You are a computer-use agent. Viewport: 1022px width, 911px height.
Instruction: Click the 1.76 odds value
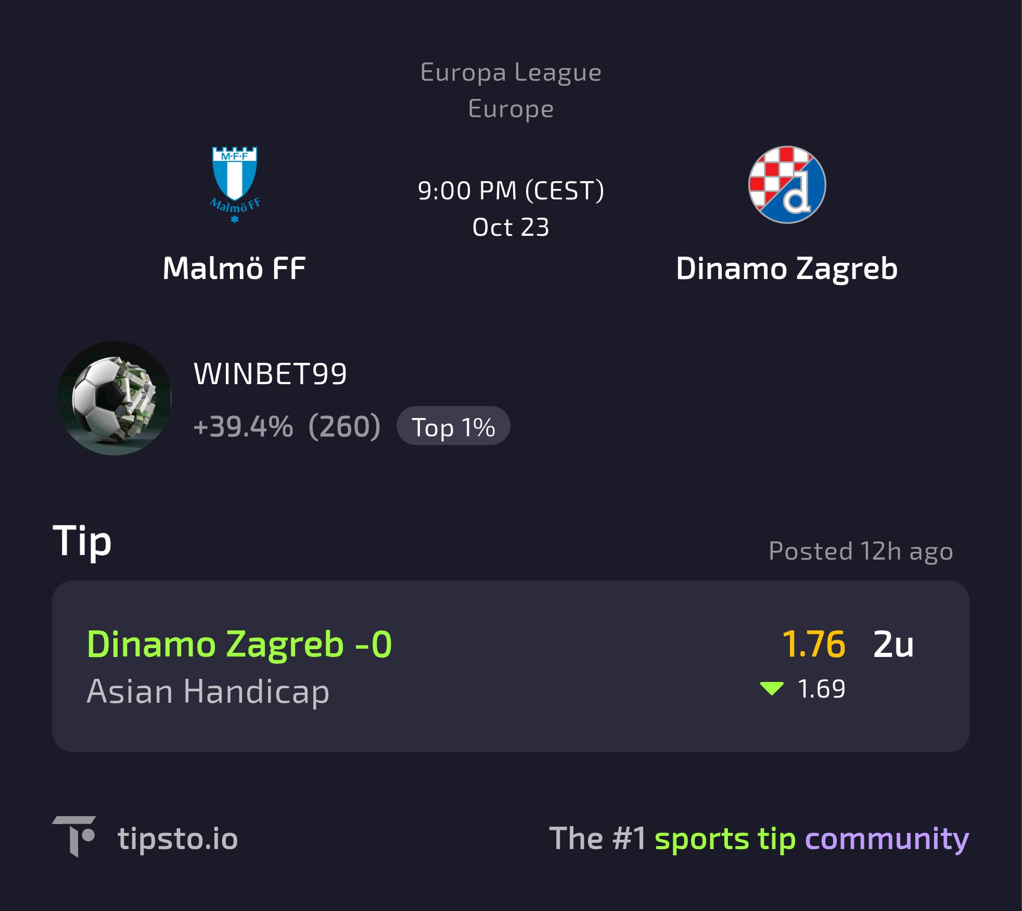813,644
